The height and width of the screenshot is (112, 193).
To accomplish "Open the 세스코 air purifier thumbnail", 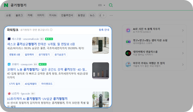I will (101, 45).
